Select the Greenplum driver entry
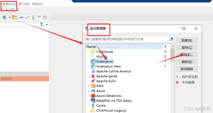The image size is (213, 113). click(105, 62)
